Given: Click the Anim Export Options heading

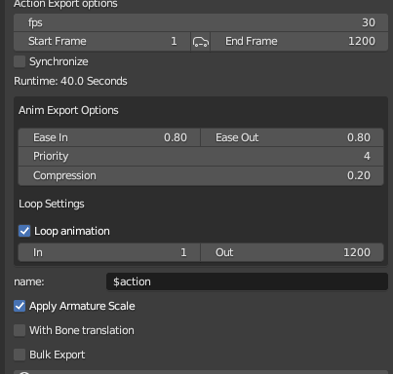Looking at the screenshot, I should tap(68, 110).
